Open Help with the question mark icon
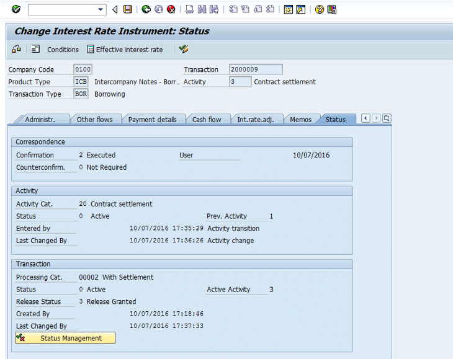The height and width of the screenshot is (359, 453). (320, 9)
